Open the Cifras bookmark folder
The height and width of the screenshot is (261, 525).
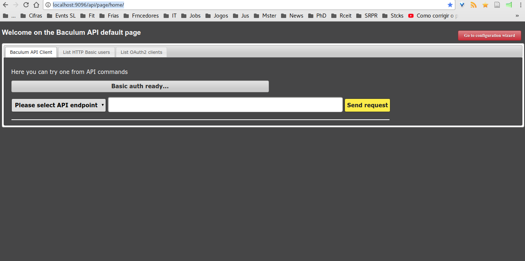pos(31,16)
